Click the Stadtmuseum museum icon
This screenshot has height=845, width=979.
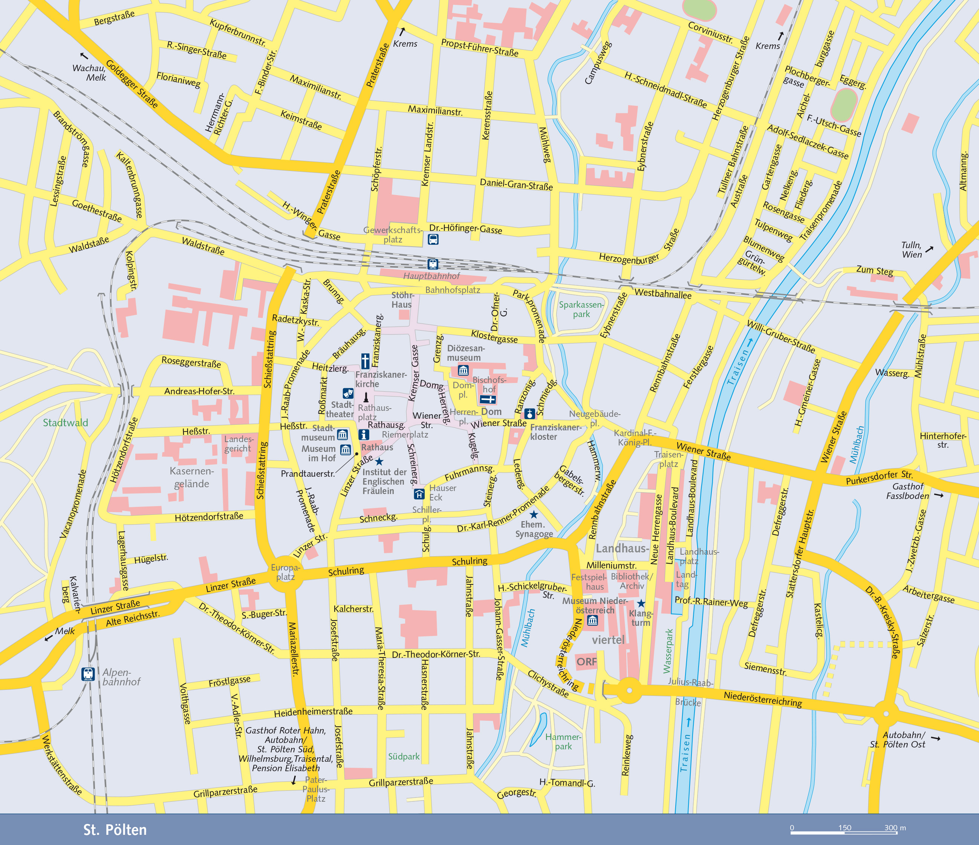point(343,434)
